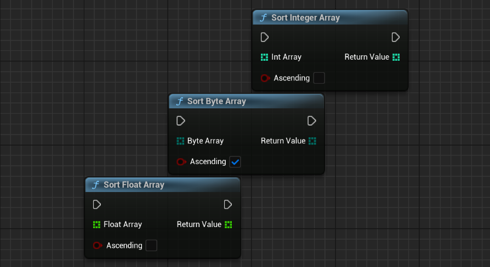The height and width of the screenshot is (267, 490).
Task: Select the Byte Array input pin
Action: coord(180,141)
